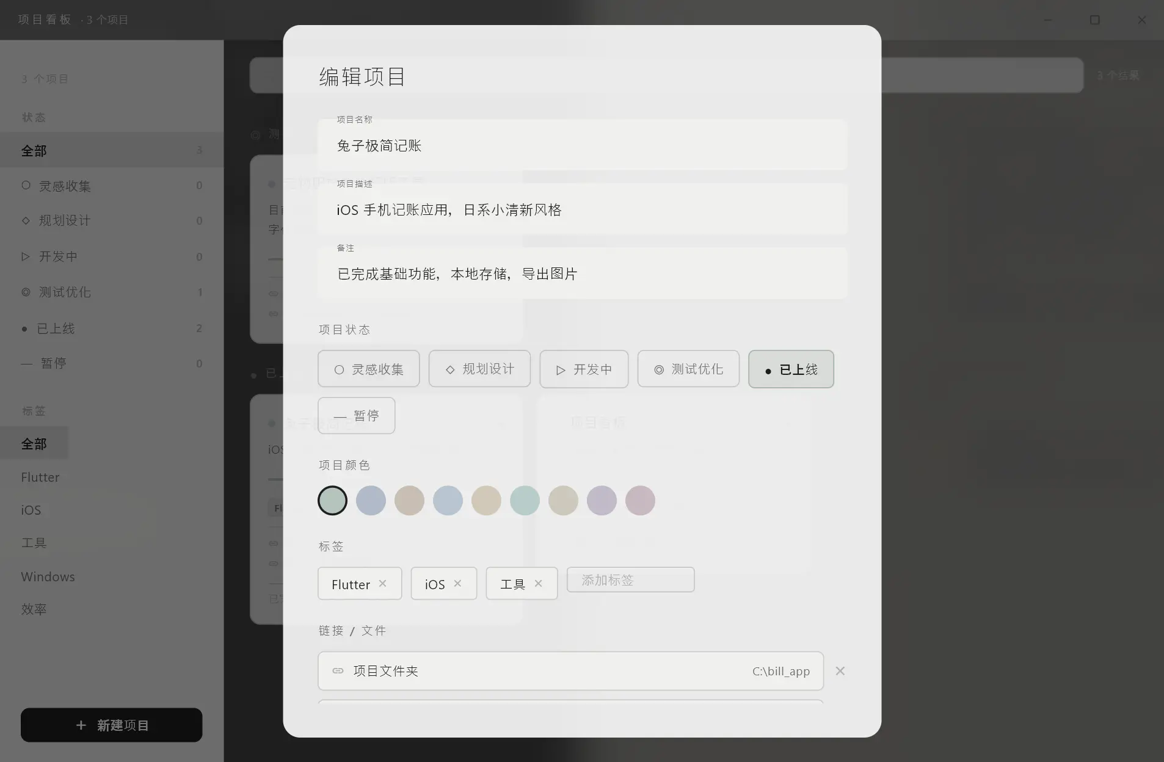This screenshot has width=1164, height=762.
Task: Filter sidebar by 已上线 status
Action: [112, 328]
